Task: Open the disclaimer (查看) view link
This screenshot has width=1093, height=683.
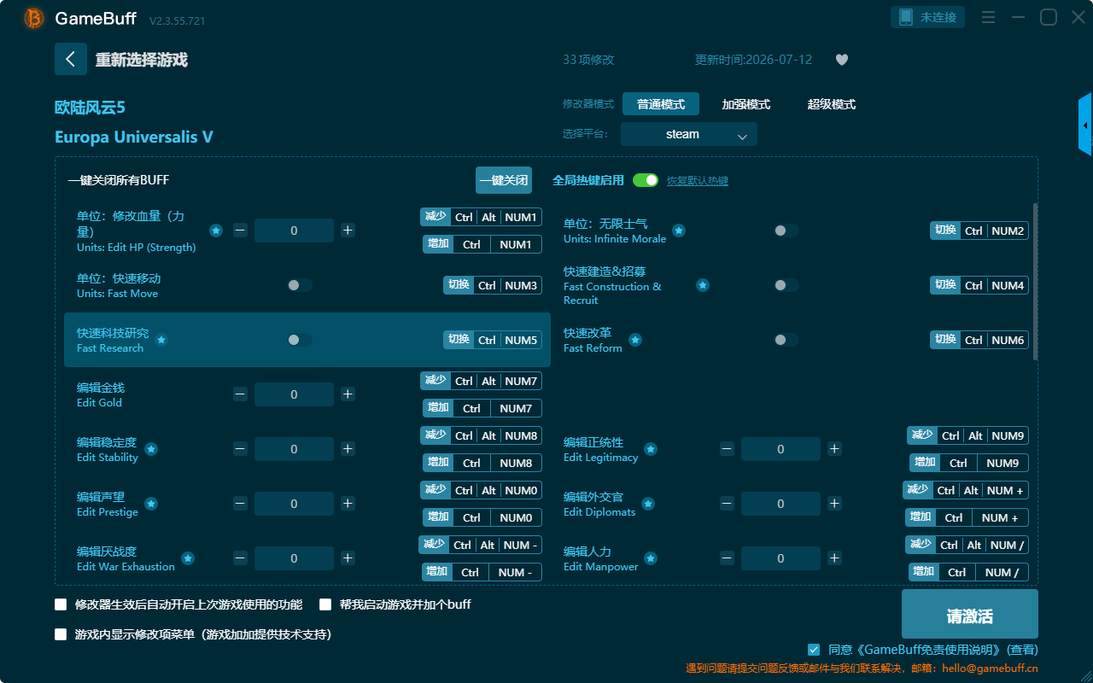Action: 1022,650
